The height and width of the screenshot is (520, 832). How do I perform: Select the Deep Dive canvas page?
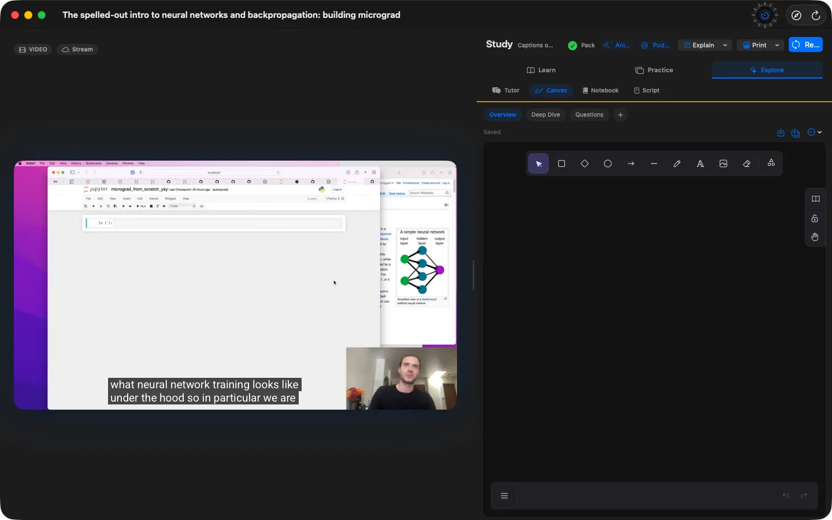(545, 115)
